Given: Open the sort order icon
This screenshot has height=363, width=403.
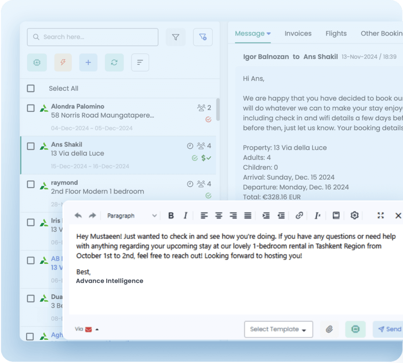Looking at the screenshot, I should tap(140, 62).
